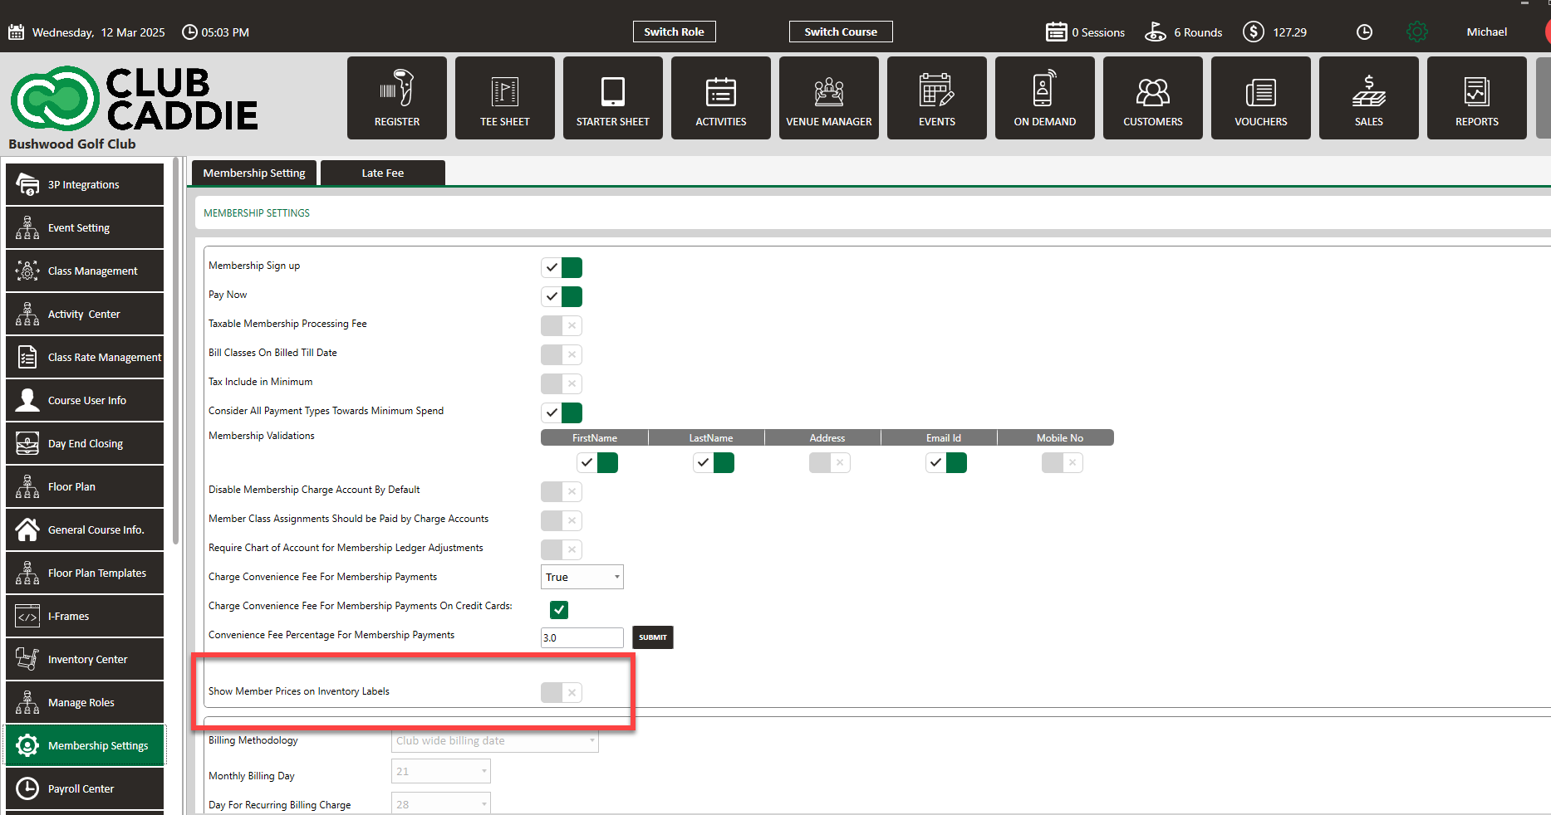Click the clock icon in the top bar
Screen dimensions: 1551x815
pos(1364,32)
